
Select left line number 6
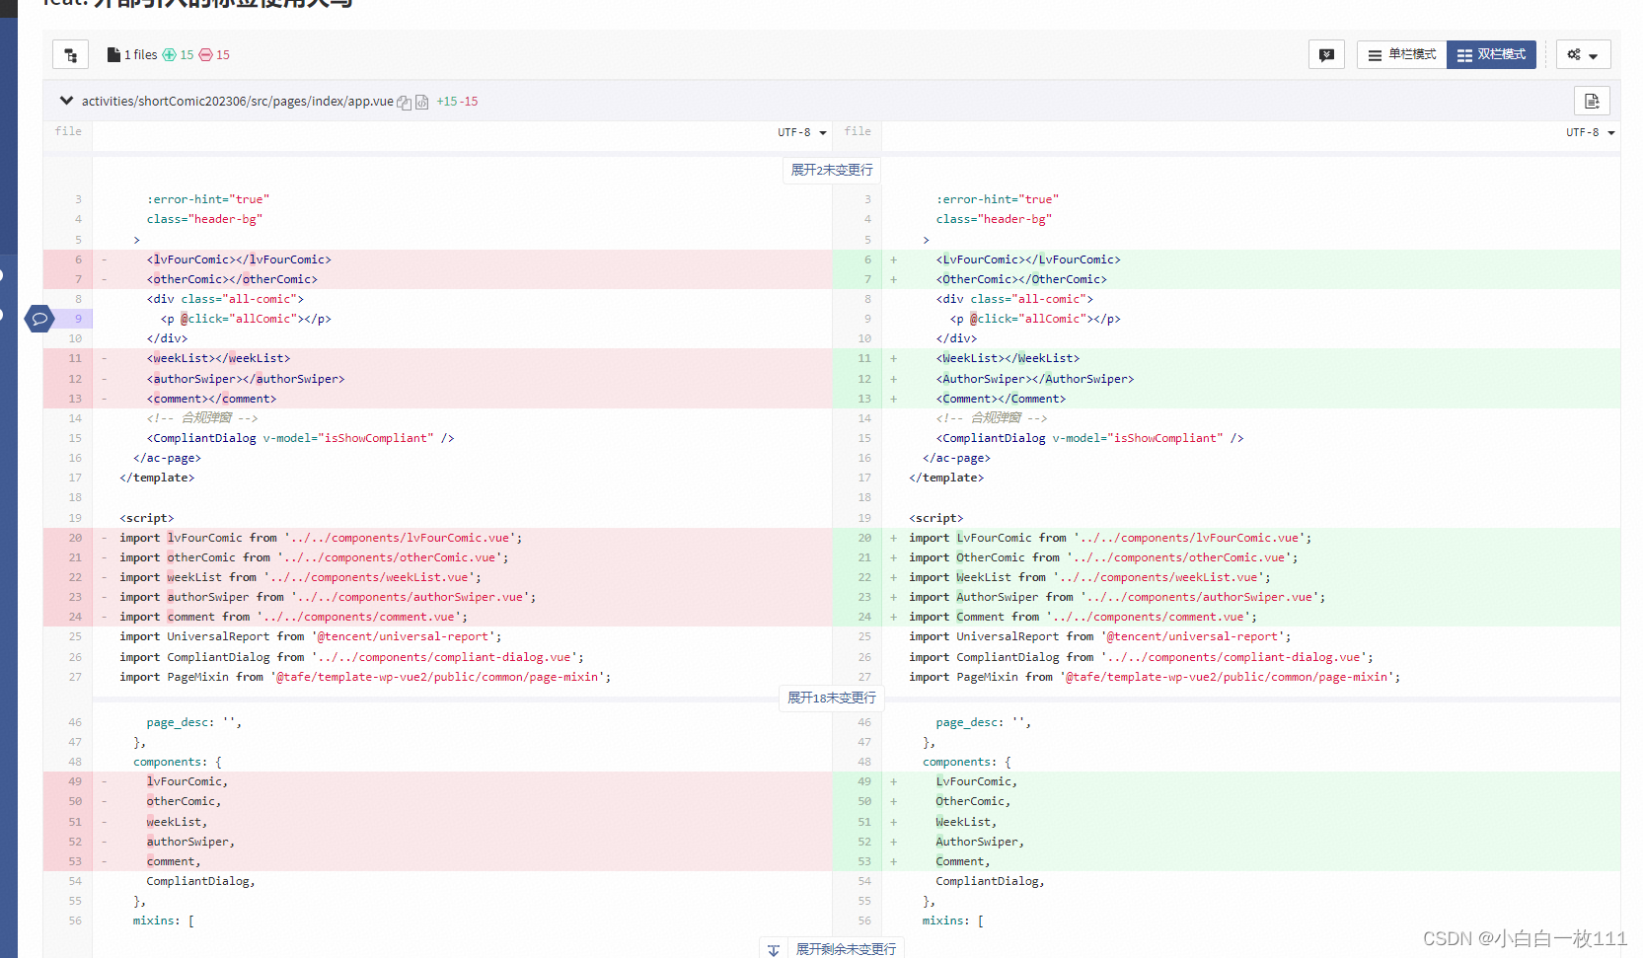pos(78,259)
